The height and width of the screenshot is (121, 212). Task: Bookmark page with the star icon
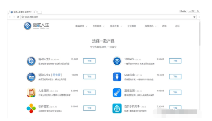[194, 17]
